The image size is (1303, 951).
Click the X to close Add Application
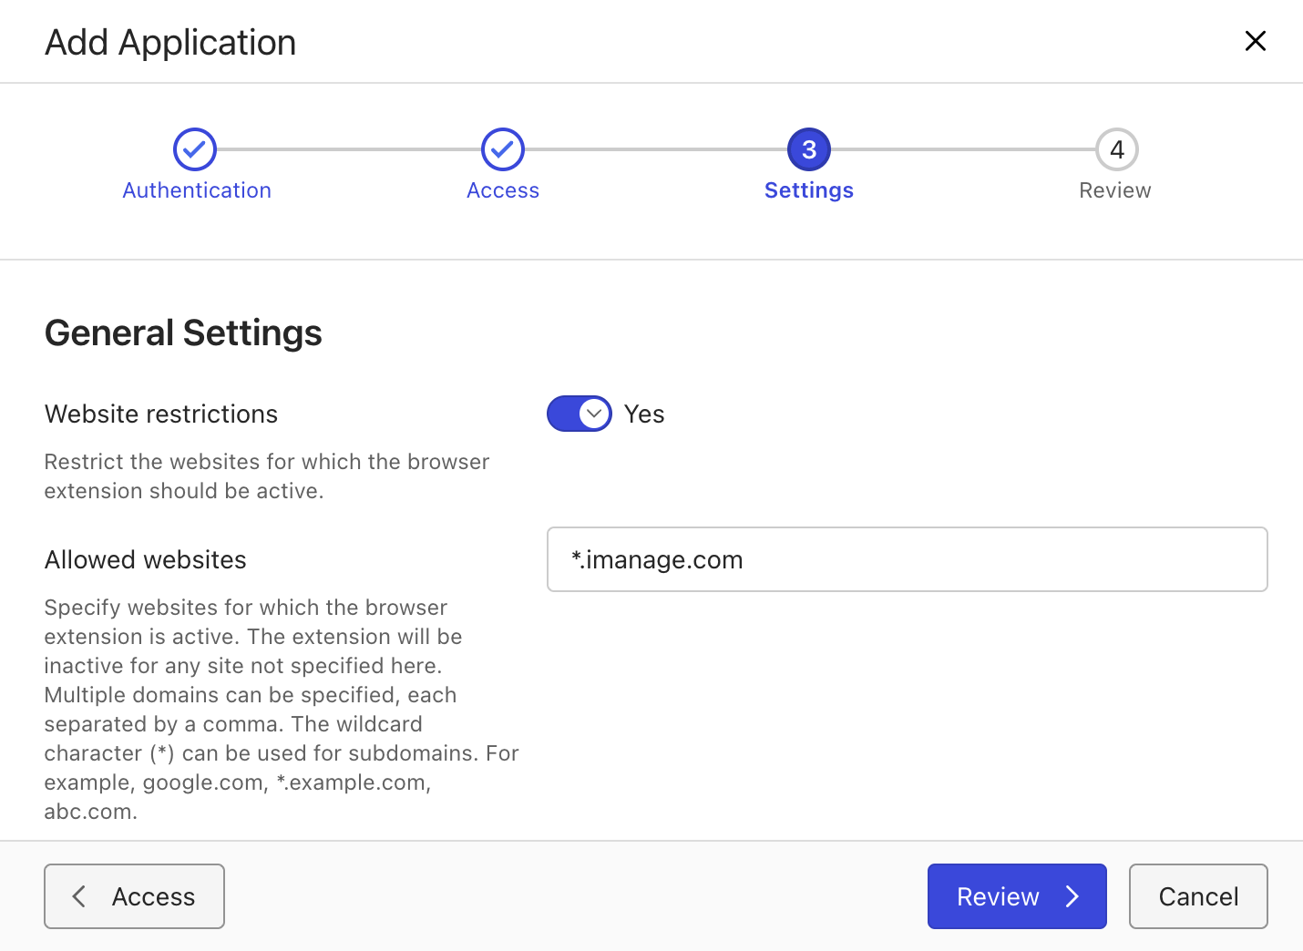click(1256, 41)
